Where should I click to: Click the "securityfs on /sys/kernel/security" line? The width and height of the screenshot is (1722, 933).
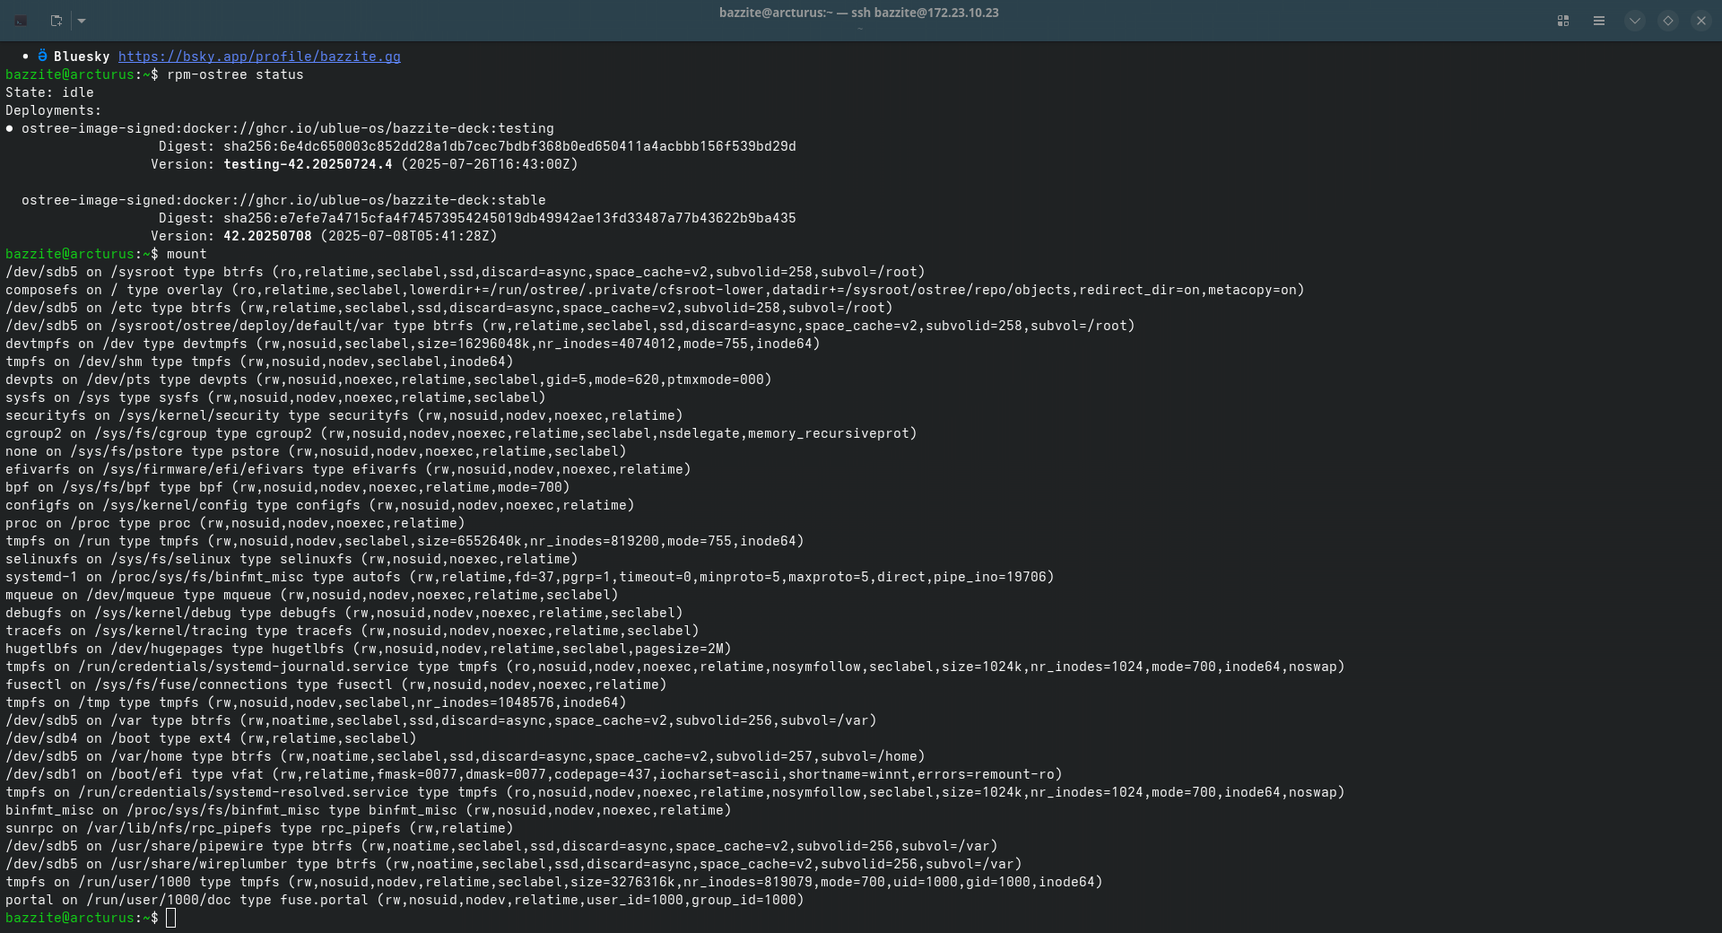pos(344,415)
